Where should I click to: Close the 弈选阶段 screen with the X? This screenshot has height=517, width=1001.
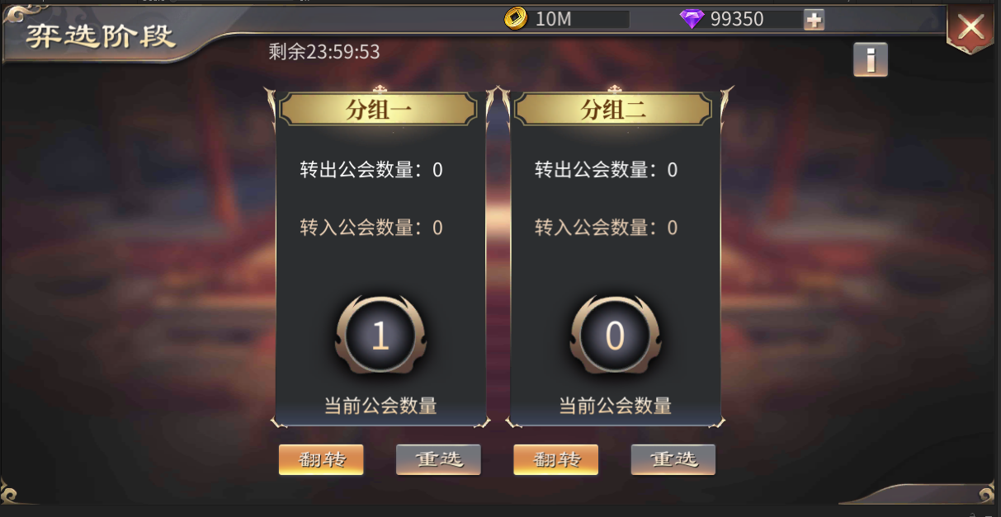[x=970, y=28]
